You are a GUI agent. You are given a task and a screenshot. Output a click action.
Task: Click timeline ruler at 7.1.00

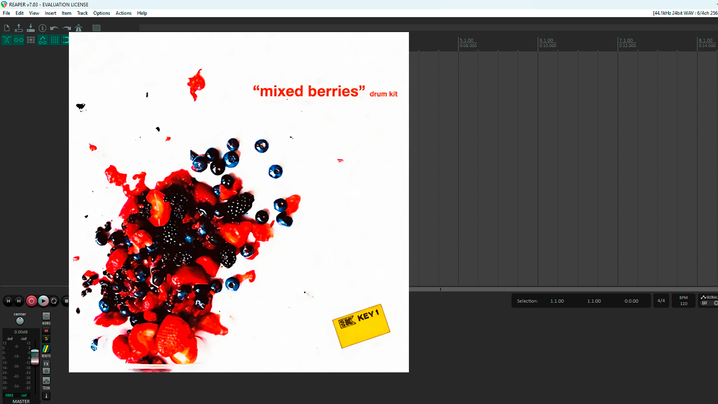click(x=626, y=41)
